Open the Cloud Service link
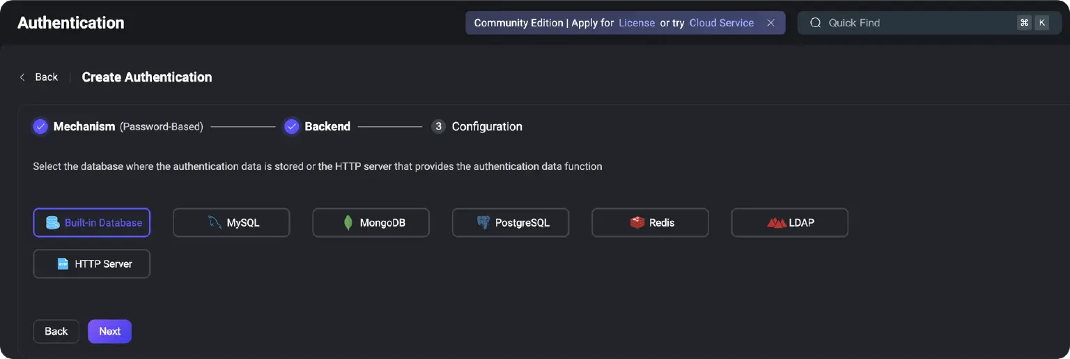Screen dimensions: 1070x359 (x=721, y=23)
